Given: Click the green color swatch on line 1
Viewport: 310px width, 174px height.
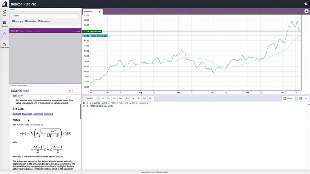Looking at the screenshot, I should pyautogui.click(x=84, y=103).
